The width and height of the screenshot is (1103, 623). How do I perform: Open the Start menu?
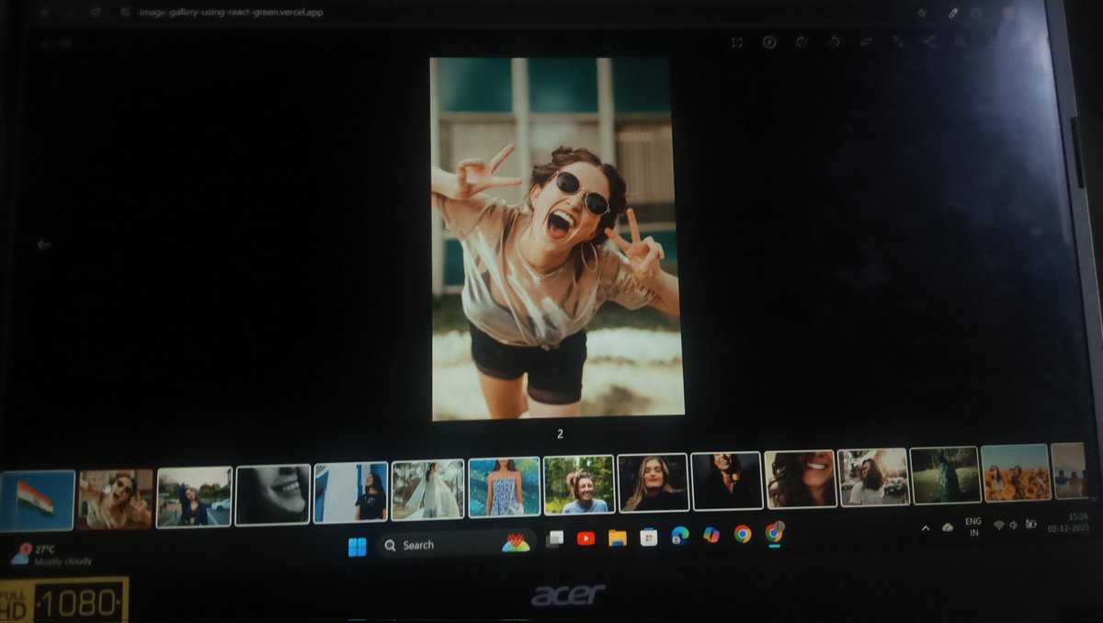click(x=357, y=544)
